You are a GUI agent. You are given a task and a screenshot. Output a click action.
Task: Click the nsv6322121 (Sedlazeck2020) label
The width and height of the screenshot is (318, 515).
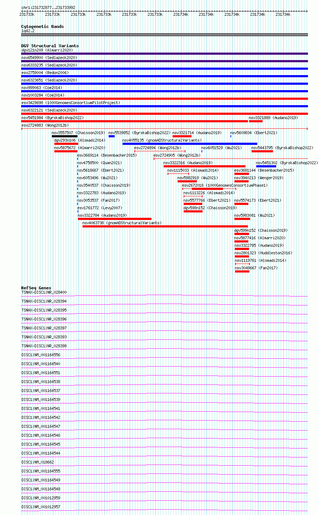click(x=49, y=110)
